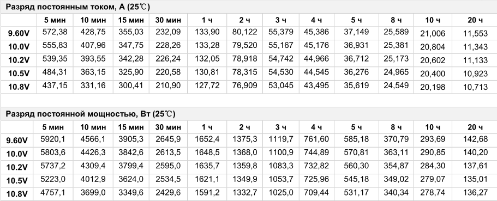Image resolution: width=497 pixels, height=201 pixels.
Task: Select the '20 ч' column header in power table
Action: coord(475,127)
